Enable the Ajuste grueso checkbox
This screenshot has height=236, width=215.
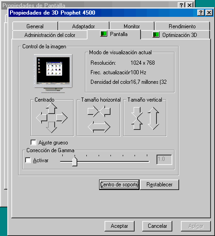point(33,143)
